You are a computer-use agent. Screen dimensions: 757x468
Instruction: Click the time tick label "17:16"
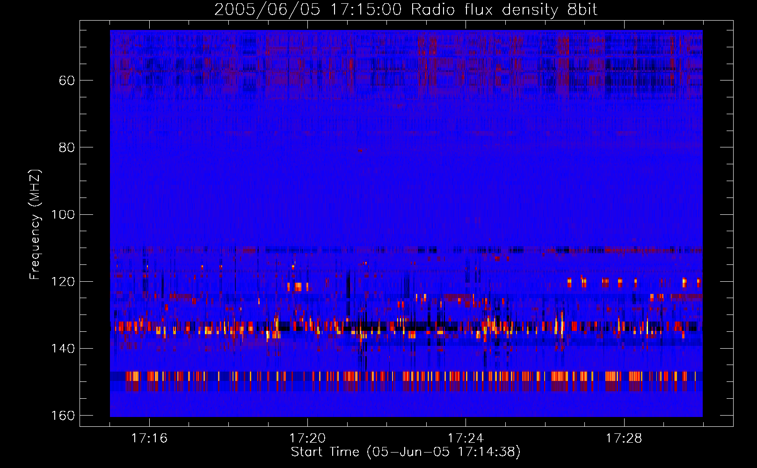point(149,439)
